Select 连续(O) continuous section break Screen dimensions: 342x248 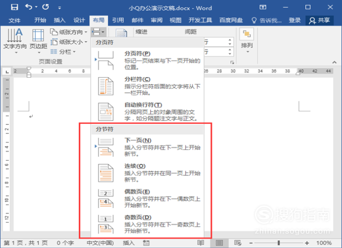coord(147,173)
